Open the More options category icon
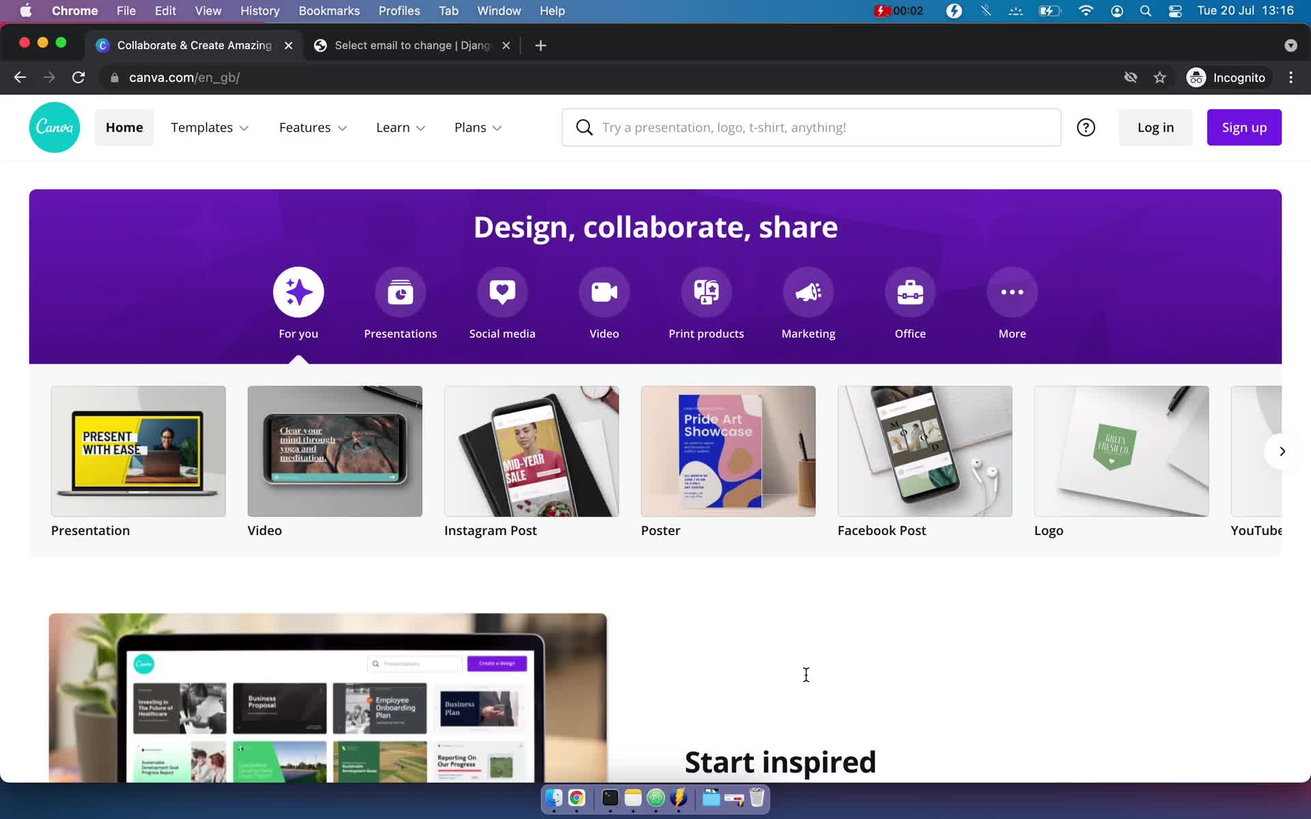The width and height of the screenshot is (1311, 819). point(1012,291)
